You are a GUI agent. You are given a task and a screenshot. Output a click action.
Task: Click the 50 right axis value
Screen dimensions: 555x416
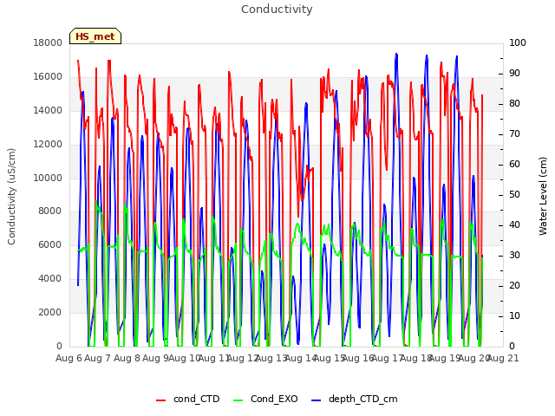click(x=514, y=194)
